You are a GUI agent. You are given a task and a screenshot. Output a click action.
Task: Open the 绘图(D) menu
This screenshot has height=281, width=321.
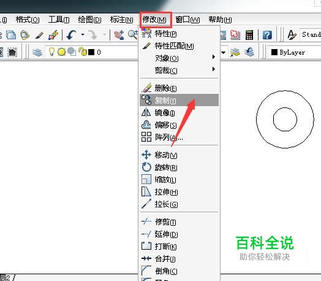[x=89, y=20]
